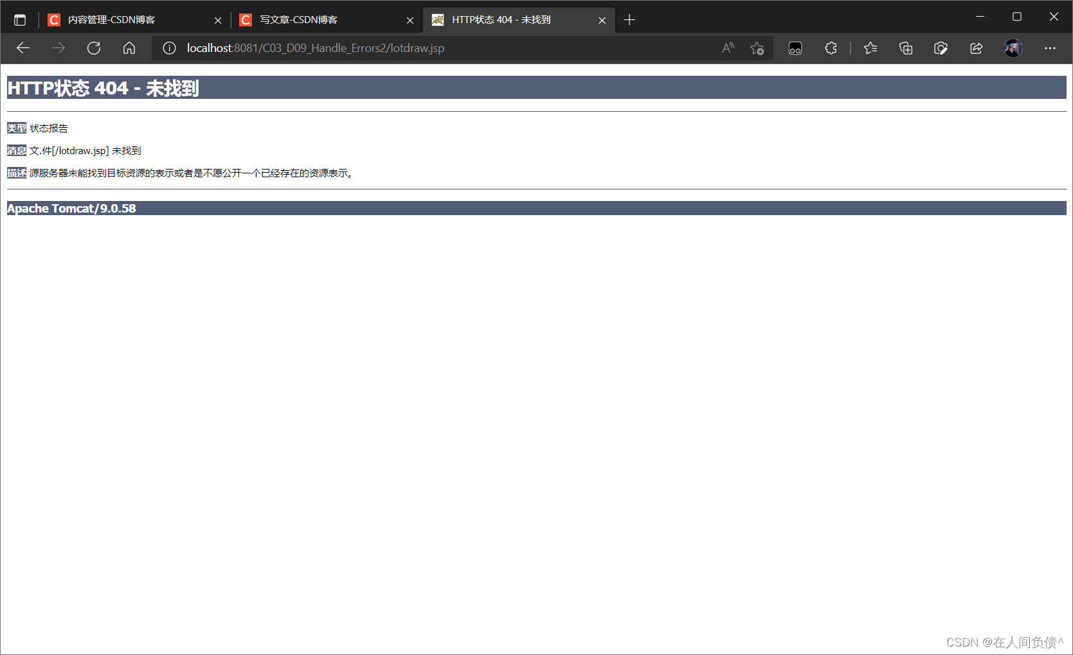This screenshot has width=1073, height=655.
Task: Close the 写文章-CSDN博客 tab
Action: (410, 20)
